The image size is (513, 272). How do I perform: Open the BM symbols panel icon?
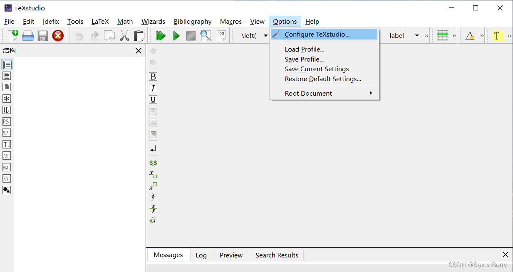coord(6,167)
